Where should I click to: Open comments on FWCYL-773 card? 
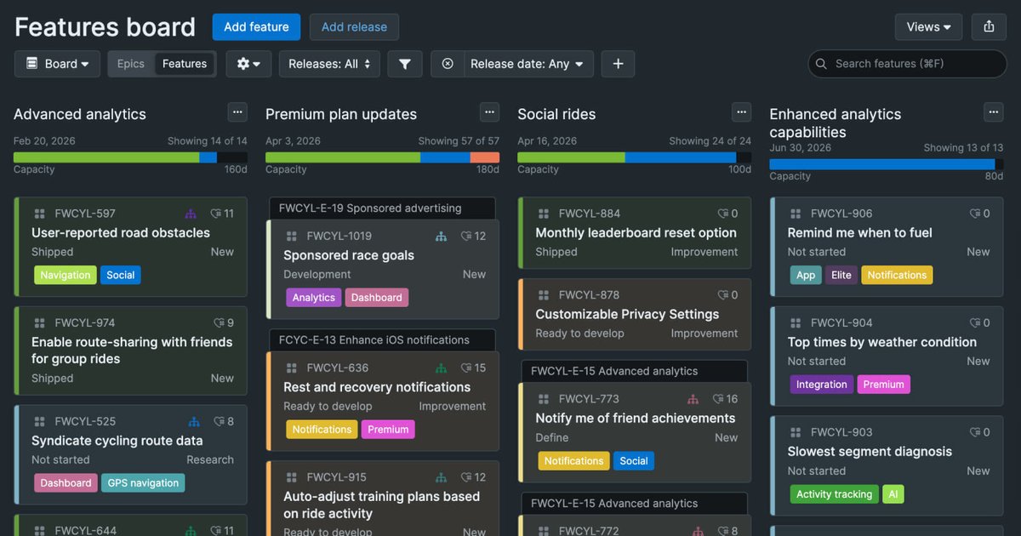pos(718,398)
